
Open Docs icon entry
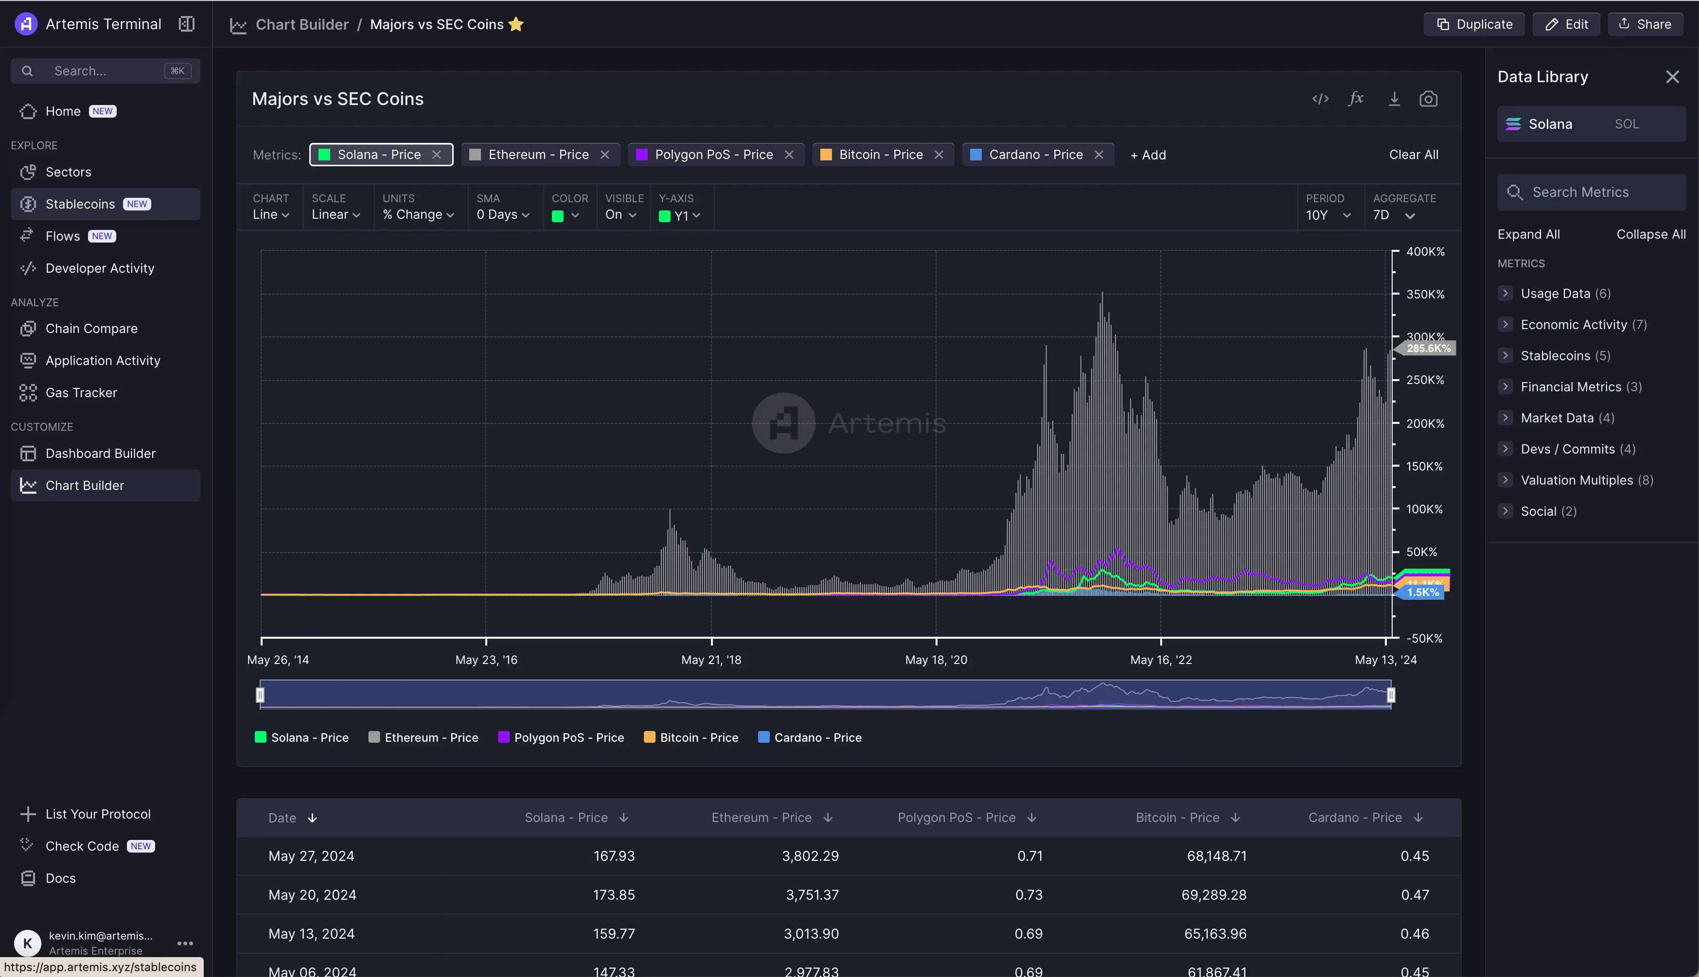28,878
